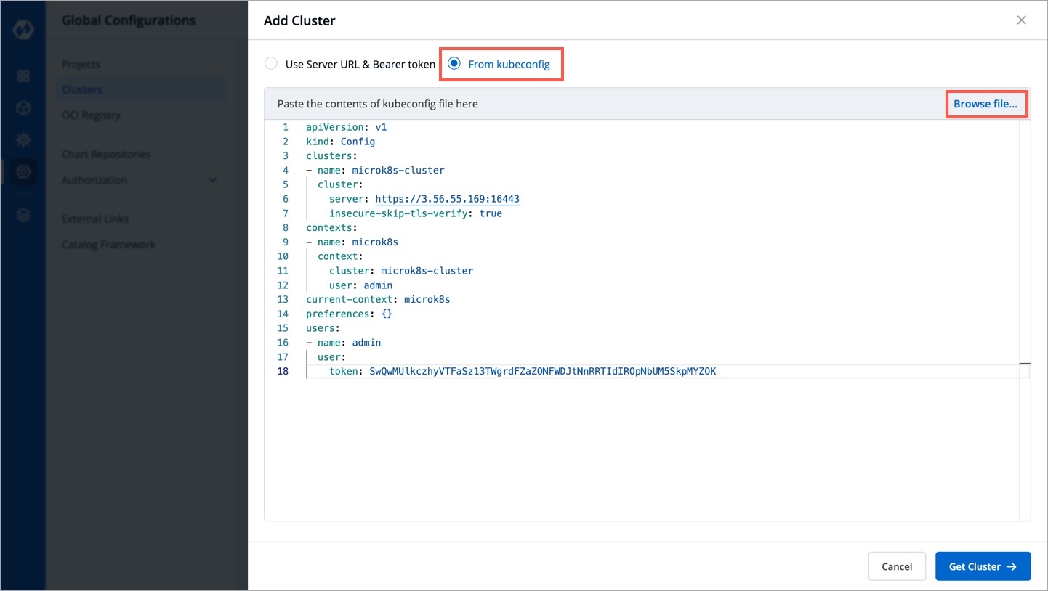This screenshot has height=591, width=1048.
Task: Select the hexagon Global Configurations icon
Action: click(23, 172)
